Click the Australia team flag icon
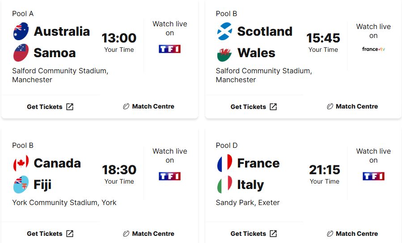The height and width of the screenshot is (243, 402). point(21,31)
